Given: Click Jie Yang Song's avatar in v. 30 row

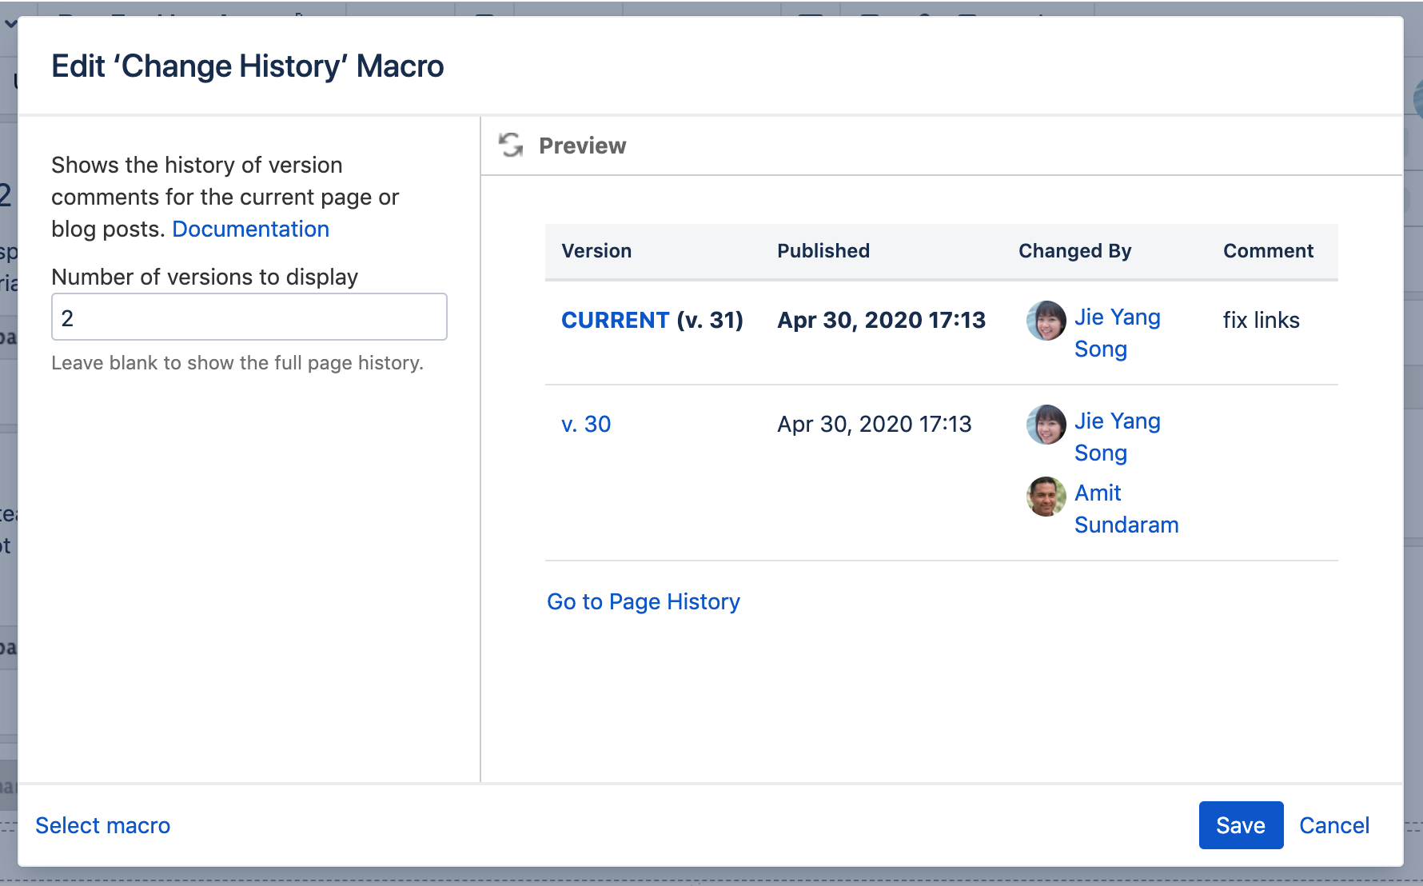Looking at the screenshot, I should click(x=1046, y=425).
